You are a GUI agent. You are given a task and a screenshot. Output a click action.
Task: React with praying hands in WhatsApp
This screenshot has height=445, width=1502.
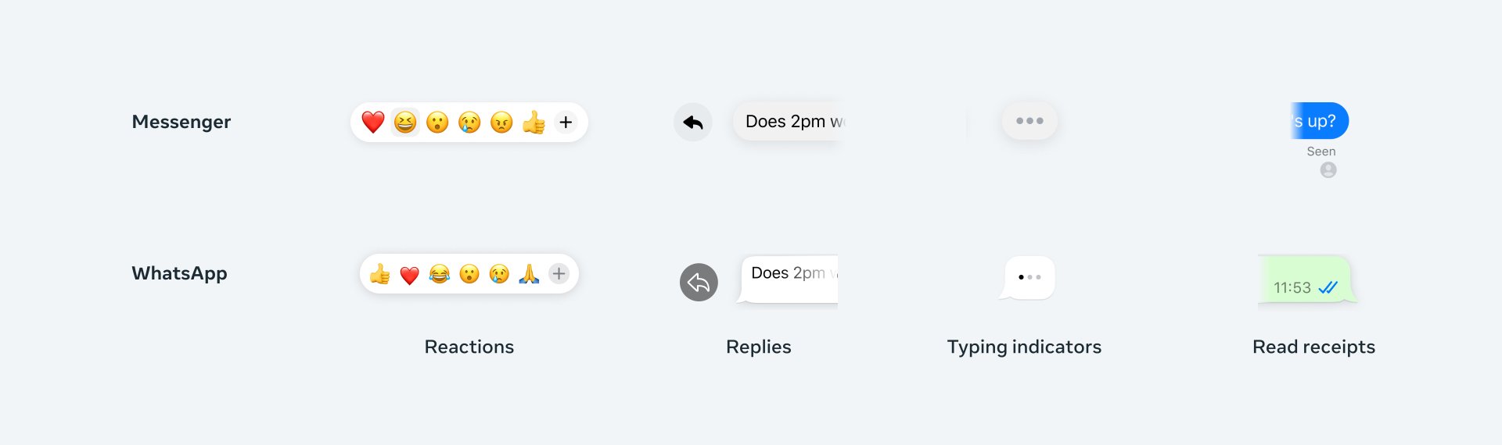click(x=529, y=274)
